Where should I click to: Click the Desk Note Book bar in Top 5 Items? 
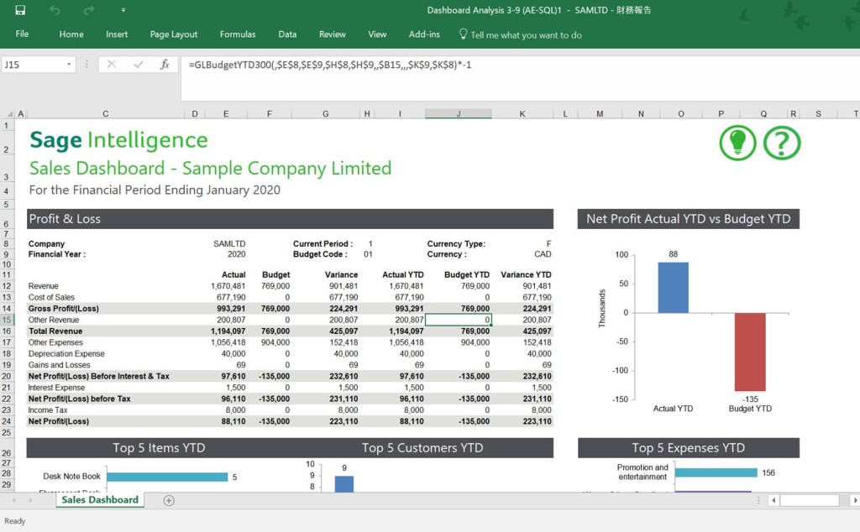click(167, 477)
